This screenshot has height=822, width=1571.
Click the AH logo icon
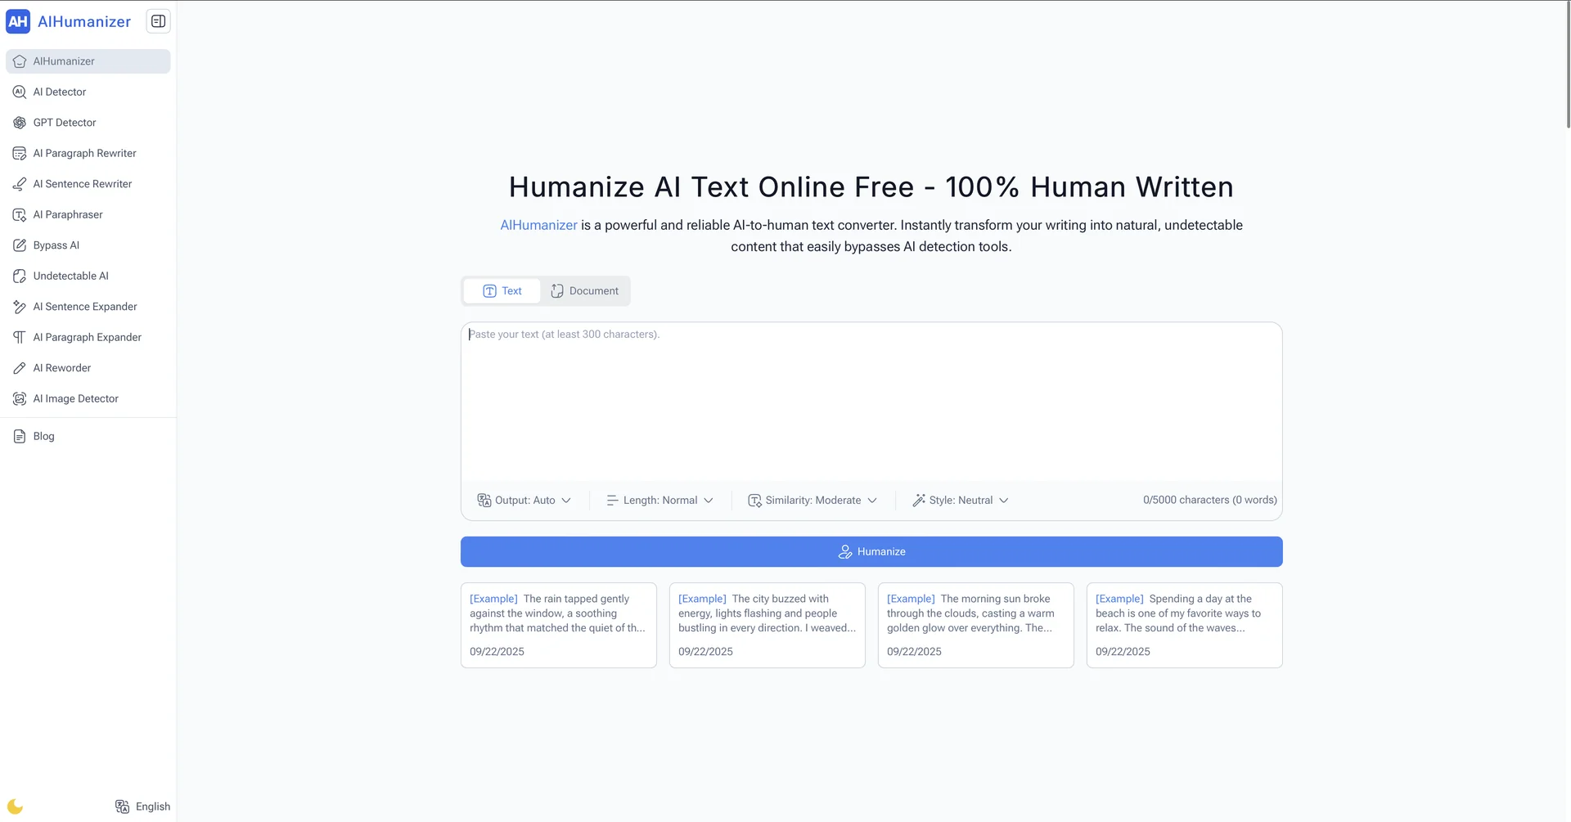coord(18,21)
